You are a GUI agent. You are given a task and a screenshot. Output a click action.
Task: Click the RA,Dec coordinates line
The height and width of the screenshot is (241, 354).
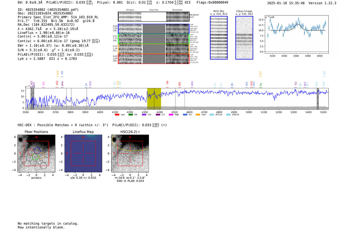click(x=46, y=25)
